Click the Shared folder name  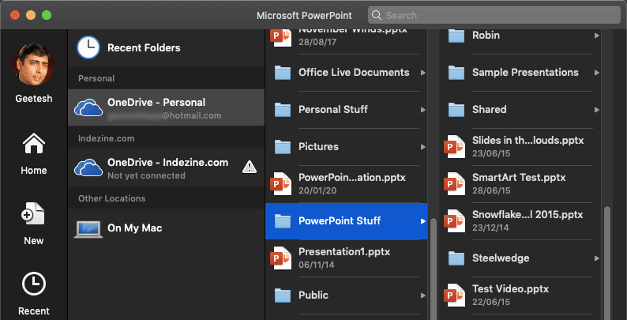(x=489, y=110)
